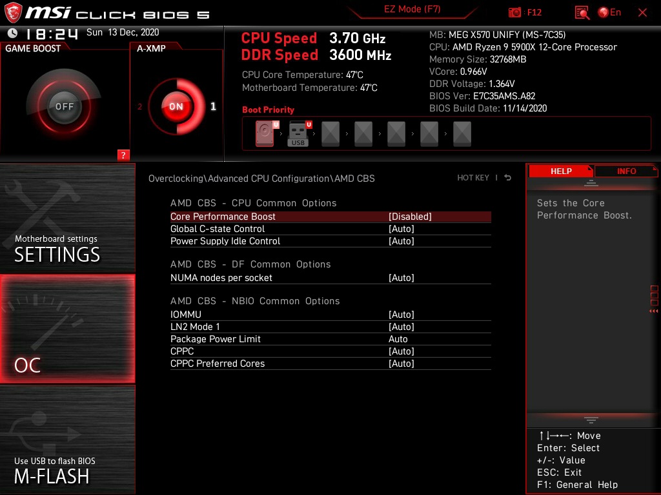Click the Boot Priority heading
The width and height of the screenshot is (661, 495).
[268, 110]
